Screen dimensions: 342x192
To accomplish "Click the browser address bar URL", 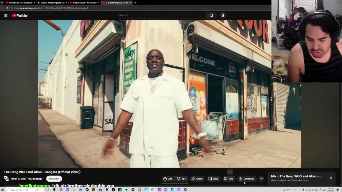I will [x=51, y=8].
